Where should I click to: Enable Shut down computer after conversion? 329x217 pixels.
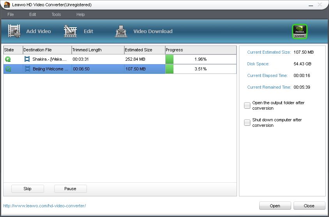(247, 122)
